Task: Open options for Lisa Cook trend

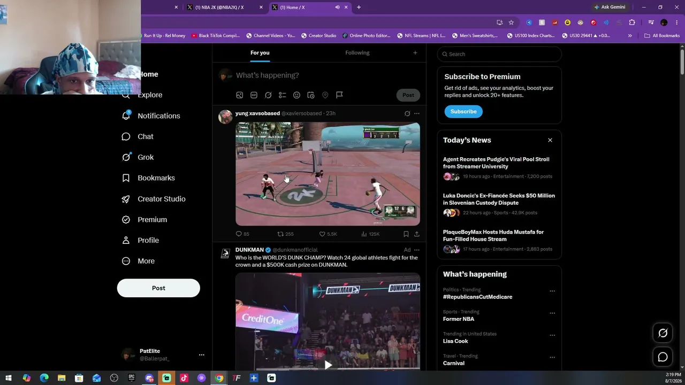Action: (552, 335)
